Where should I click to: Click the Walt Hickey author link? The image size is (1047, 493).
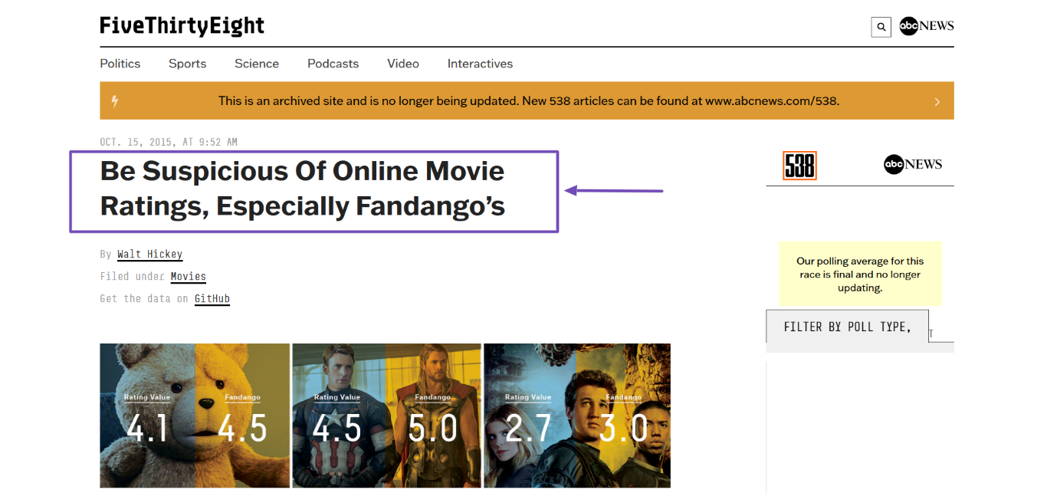(x=149, y=254)
